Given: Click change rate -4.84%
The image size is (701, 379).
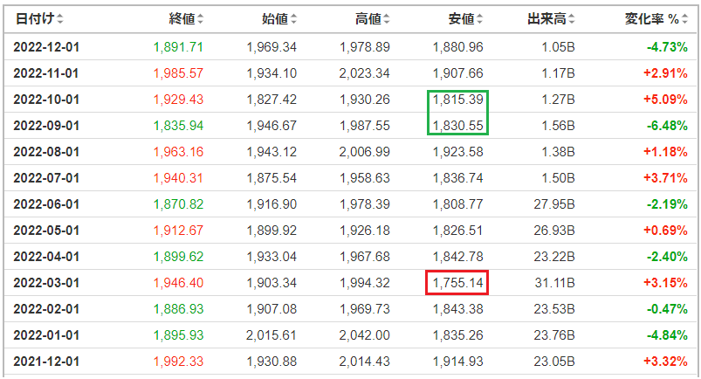Looking at the screenshot, I should coord(667,335).
